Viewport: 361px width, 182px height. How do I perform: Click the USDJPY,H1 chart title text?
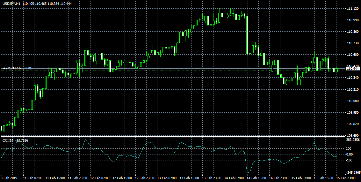[x=11, y=3]
